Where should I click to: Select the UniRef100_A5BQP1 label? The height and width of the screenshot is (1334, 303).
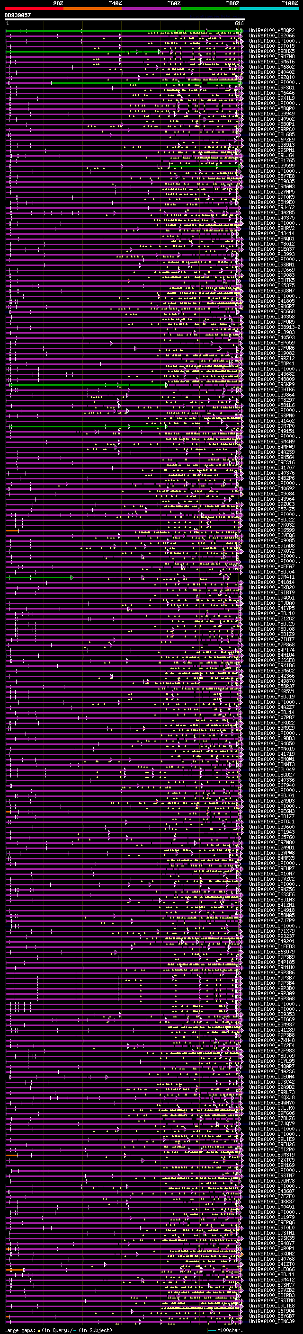tap(272, 124)
